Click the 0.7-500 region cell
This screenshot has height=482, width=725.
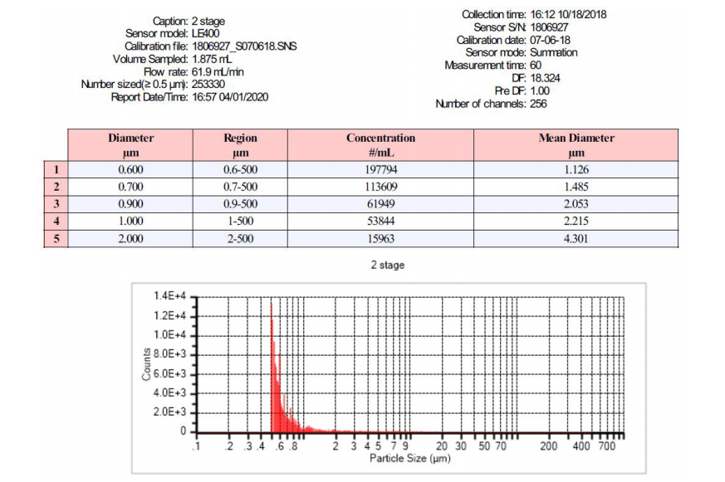(241, 187)
